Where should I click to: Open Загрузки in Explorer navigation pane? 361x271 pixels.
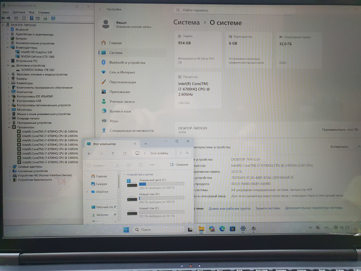coord(100,215)
